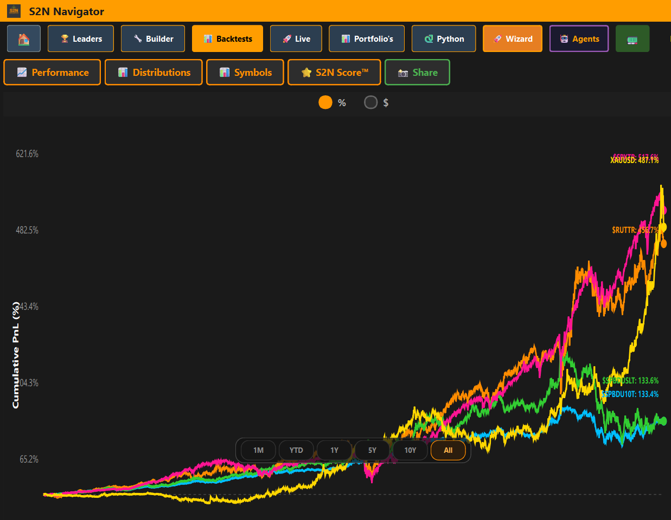Show the Performance tab
The height and width of the screenshot is (520, 671).
(x=52, y=72)
